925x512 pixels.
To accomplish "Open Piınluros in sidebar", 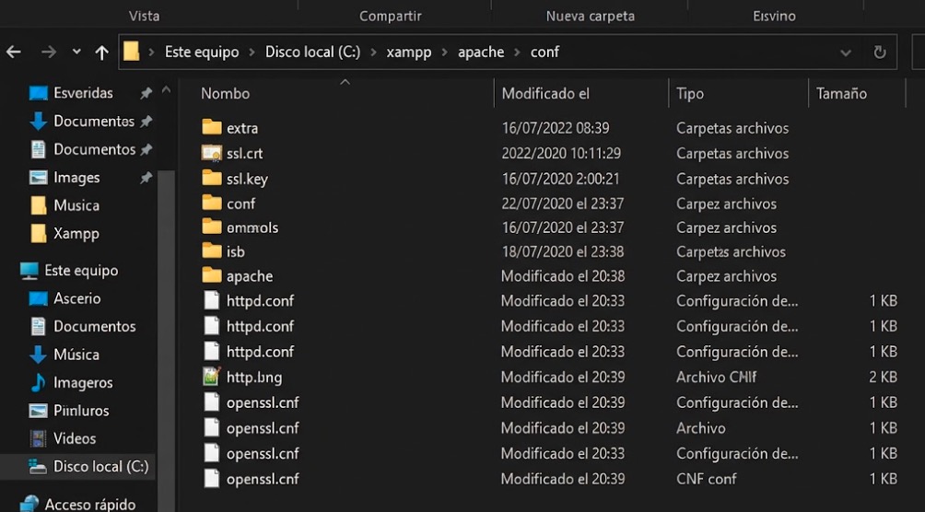I will coord(81,411).
